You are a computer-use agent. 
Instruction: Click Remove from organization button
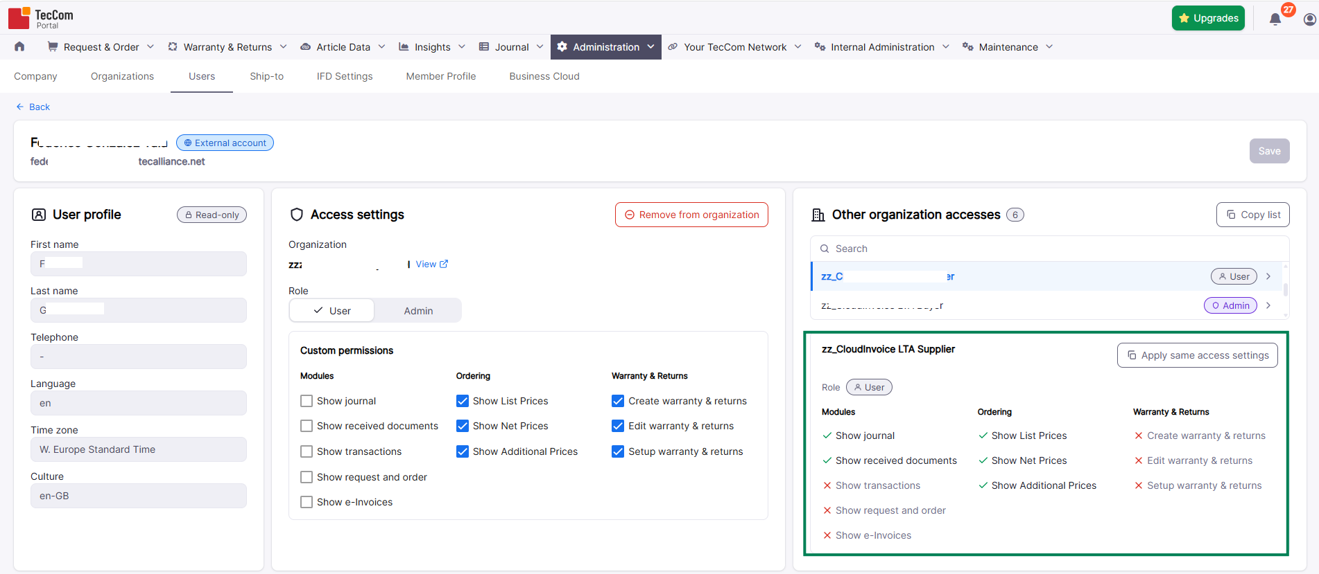pyautogui.click(x=691, y=215)
